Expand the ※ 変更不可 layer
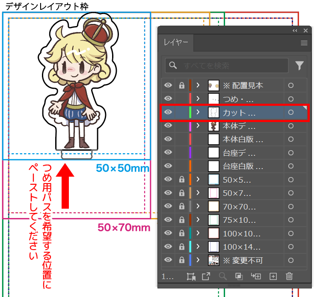This screenshot has height=297, width=314. click(x=198, y=260)
